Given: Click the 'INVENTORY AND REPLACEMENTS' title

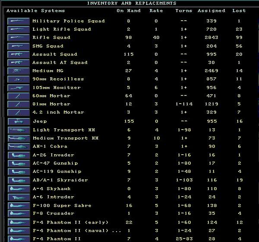Looking at the screenshot, I should [132, 3].
